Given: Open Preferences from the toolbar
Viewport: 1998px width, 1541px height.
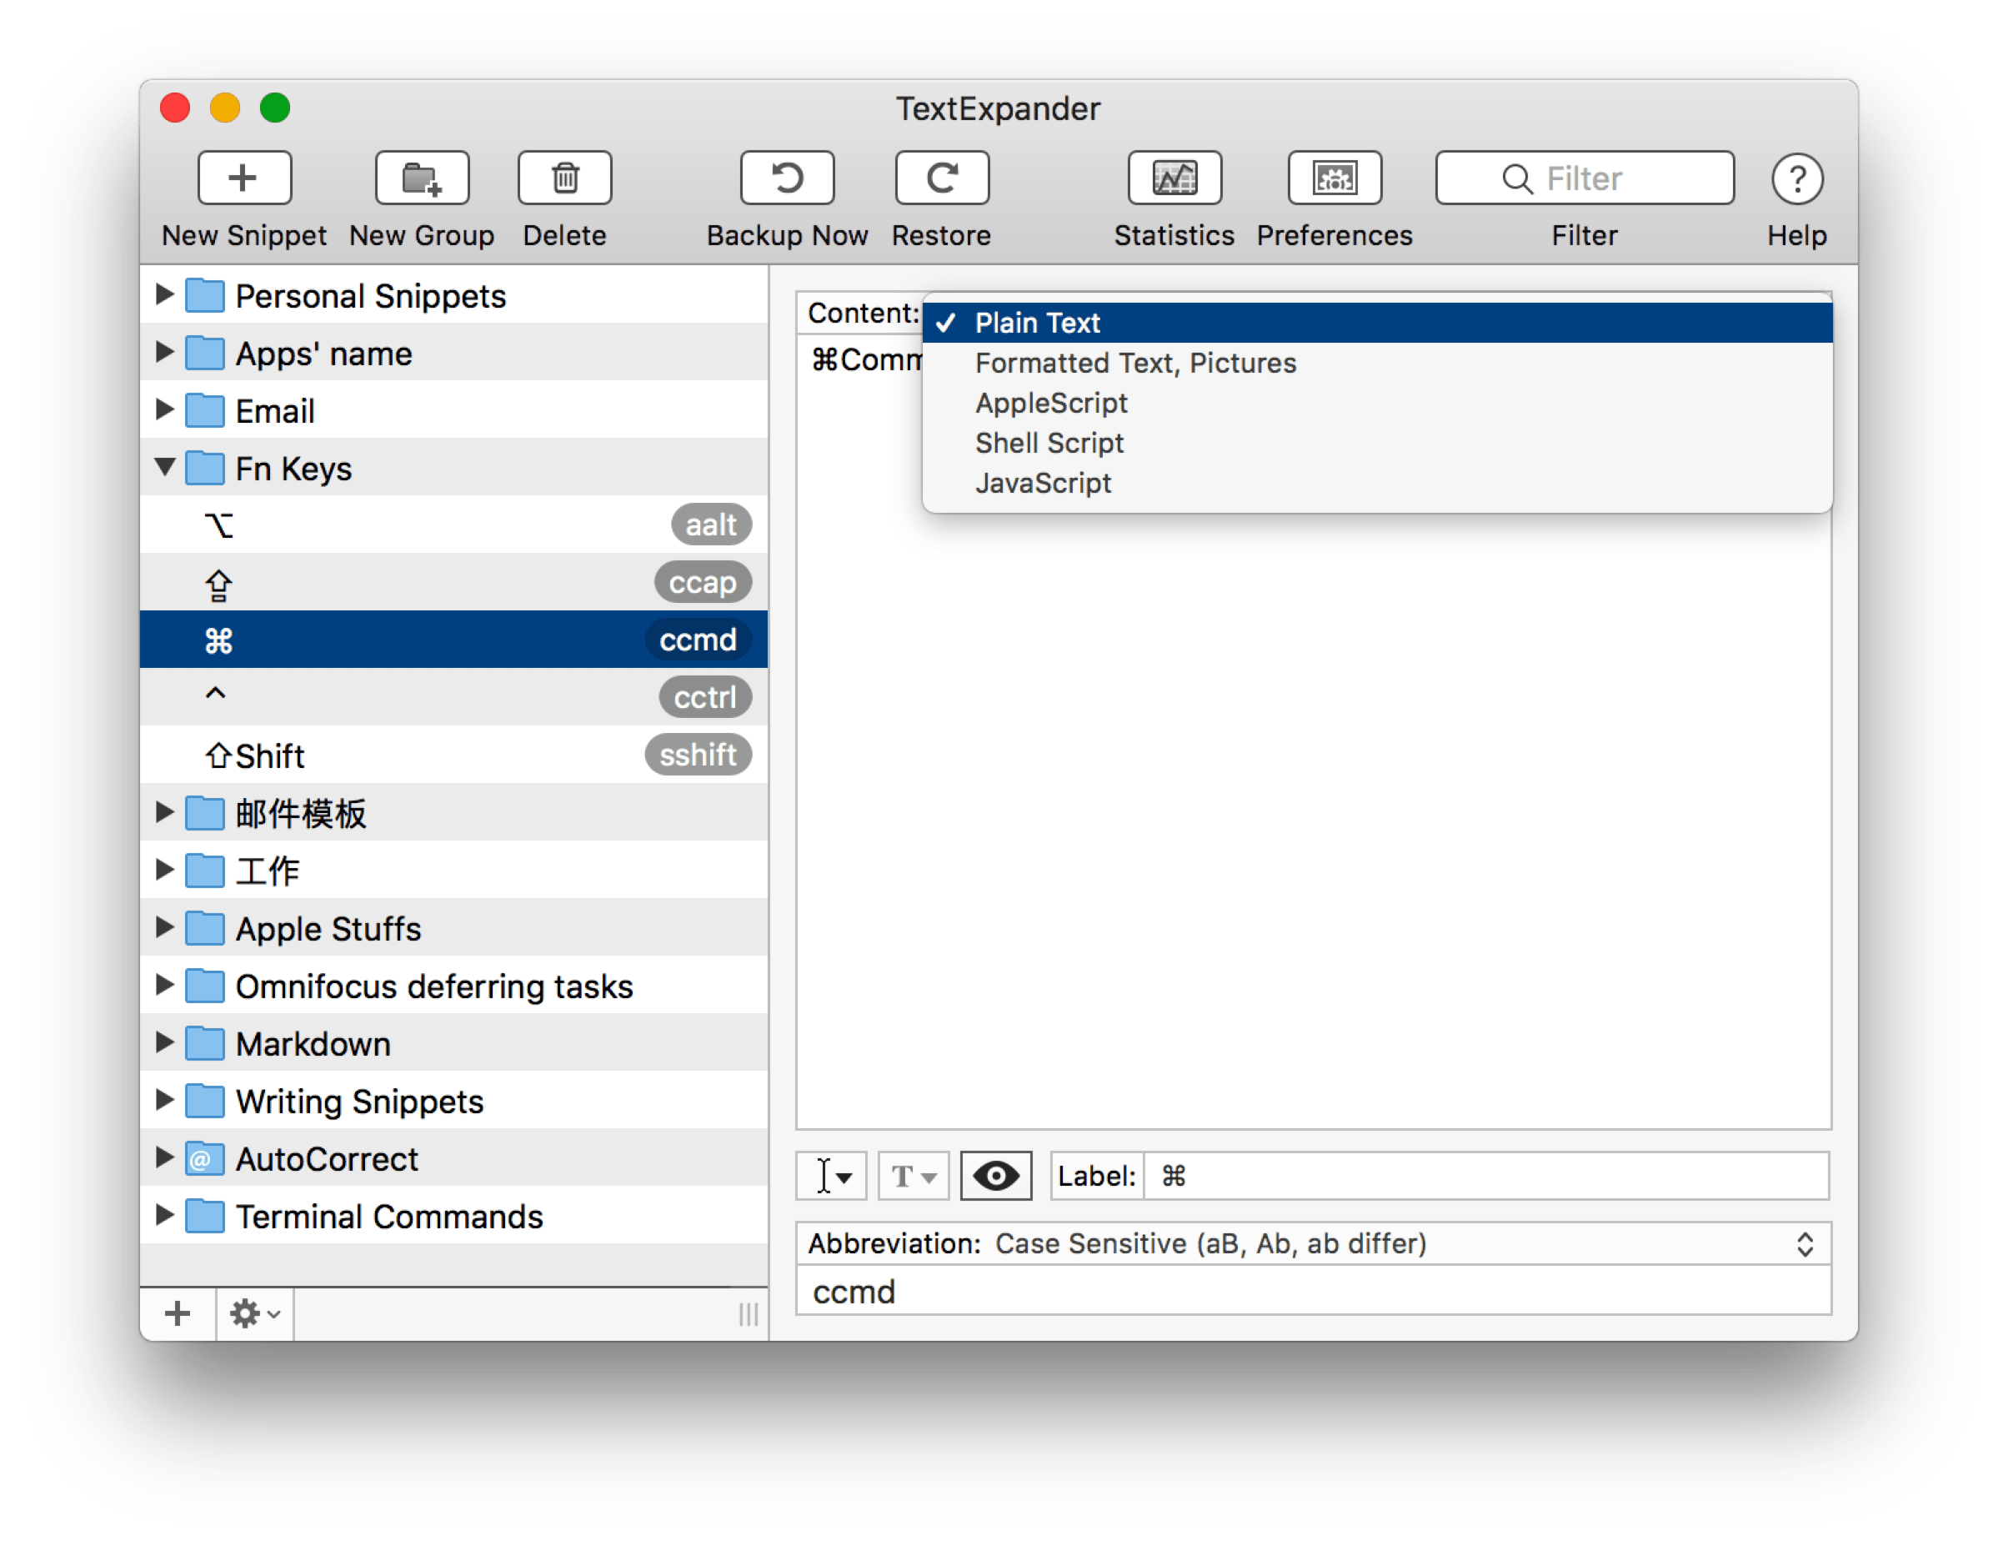Looking at the screenshot, I should point(1334,178).
